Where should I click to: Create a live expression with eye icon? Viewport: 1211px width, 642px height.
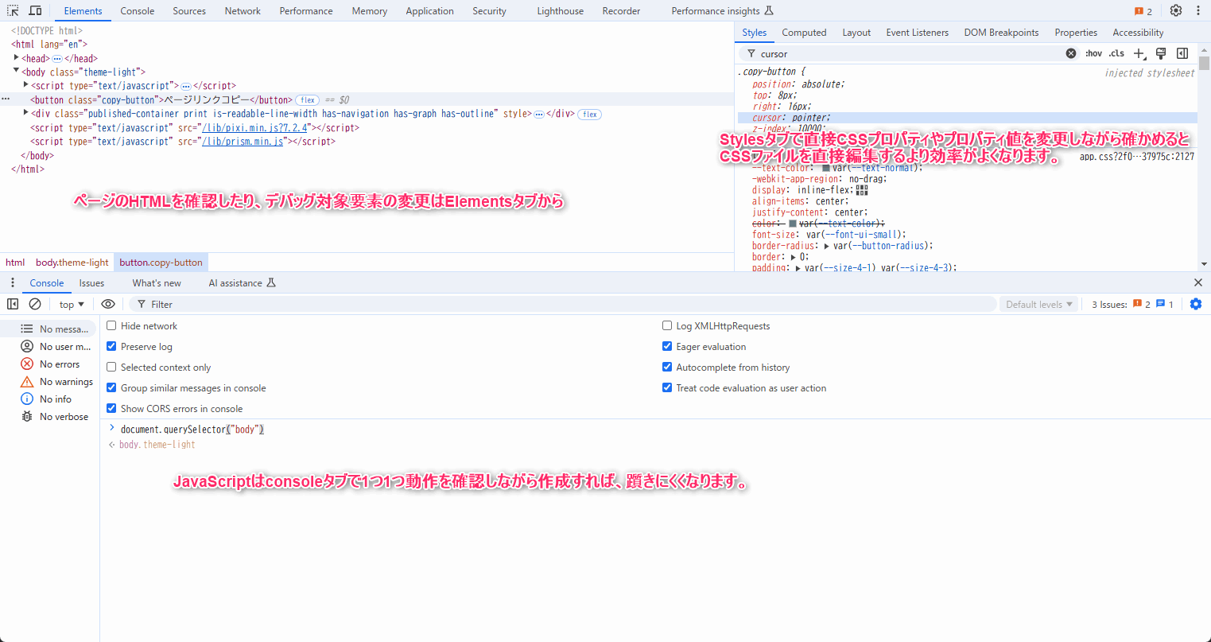point(108,304)
